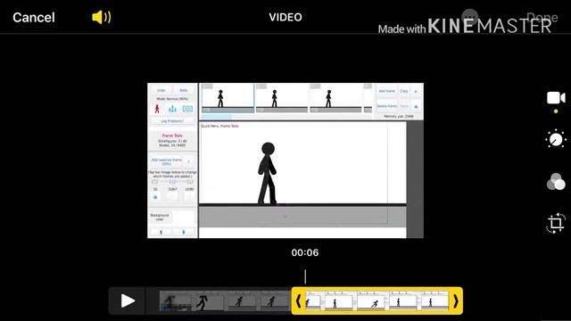571x321 pixels.
Task: Grab the left yellow trim handle
Action: click(298, 301)
